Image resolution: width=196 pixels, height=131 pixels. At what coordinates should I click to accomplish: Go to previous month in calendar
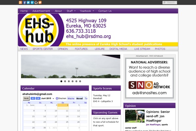(33, 98)
